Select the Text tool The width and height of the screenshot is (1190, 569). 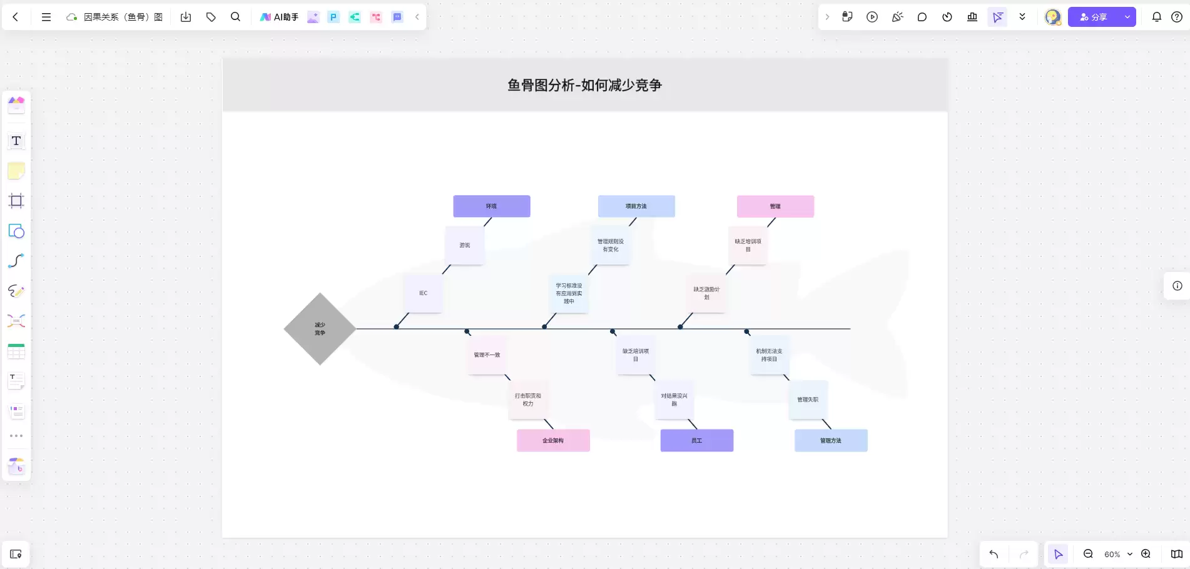[16, 141]
